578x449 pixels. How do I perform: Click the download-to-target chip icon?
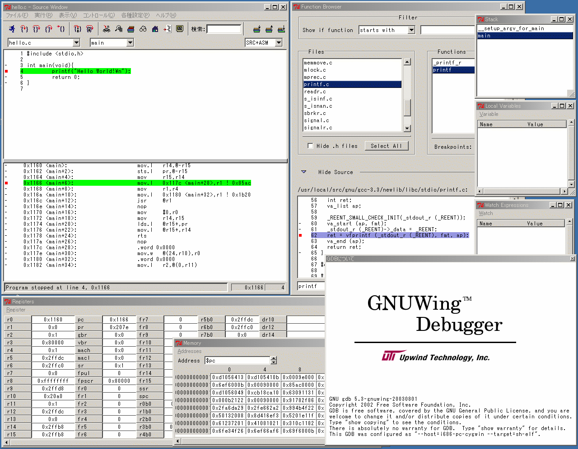(106, 29)
